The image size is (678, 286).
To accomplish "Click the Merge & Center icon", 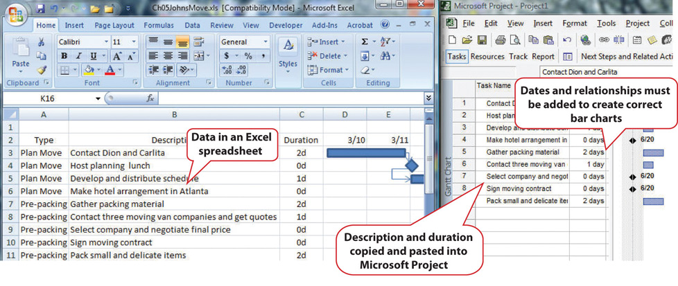I will (198, 55).
